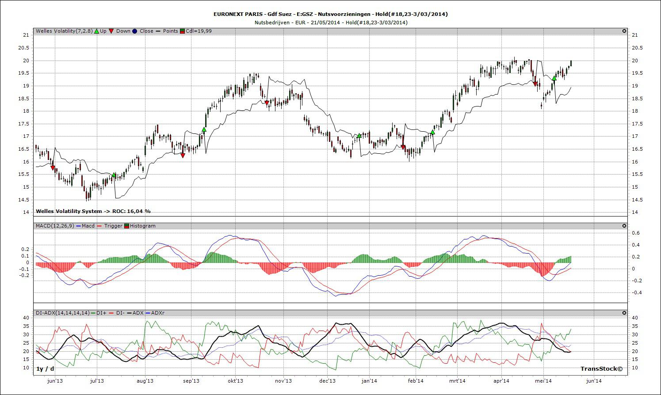Click the Welles Volatility System ROC: 16,04 % text

[x=93, y=211]
